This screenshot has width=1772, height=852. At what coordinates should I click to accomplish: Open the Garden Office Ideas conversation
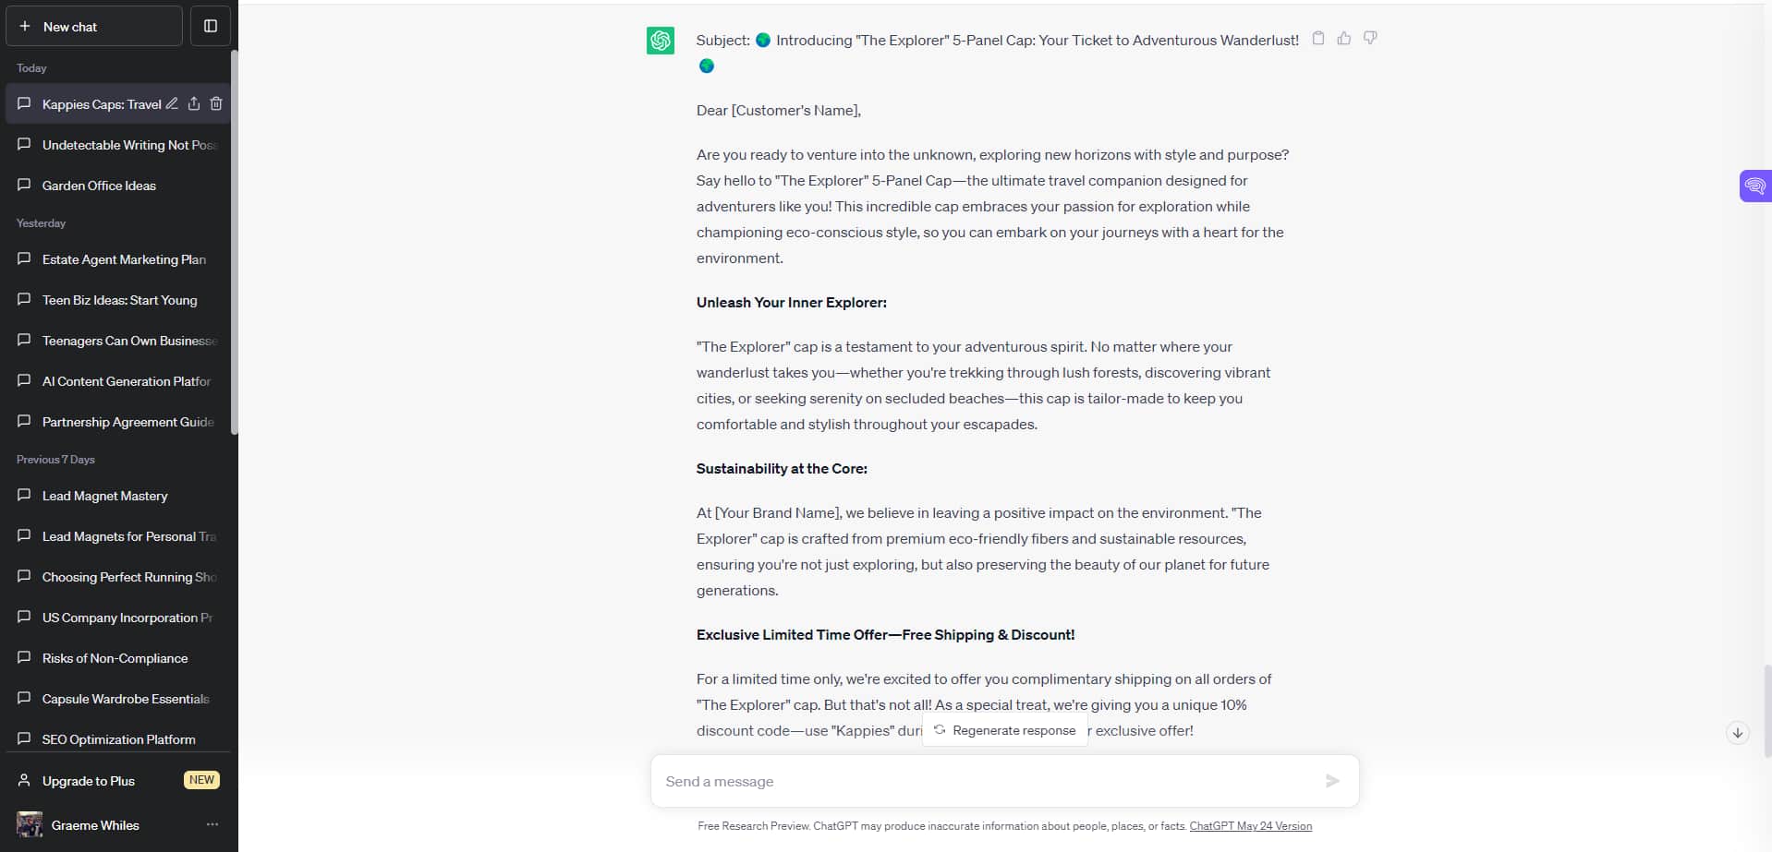point(98,186)
